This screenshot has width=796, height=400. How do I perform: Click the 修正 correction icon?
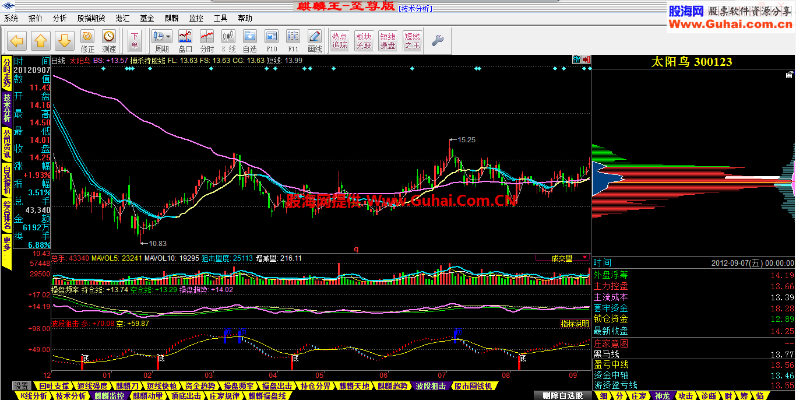click(x=87, y=41)
